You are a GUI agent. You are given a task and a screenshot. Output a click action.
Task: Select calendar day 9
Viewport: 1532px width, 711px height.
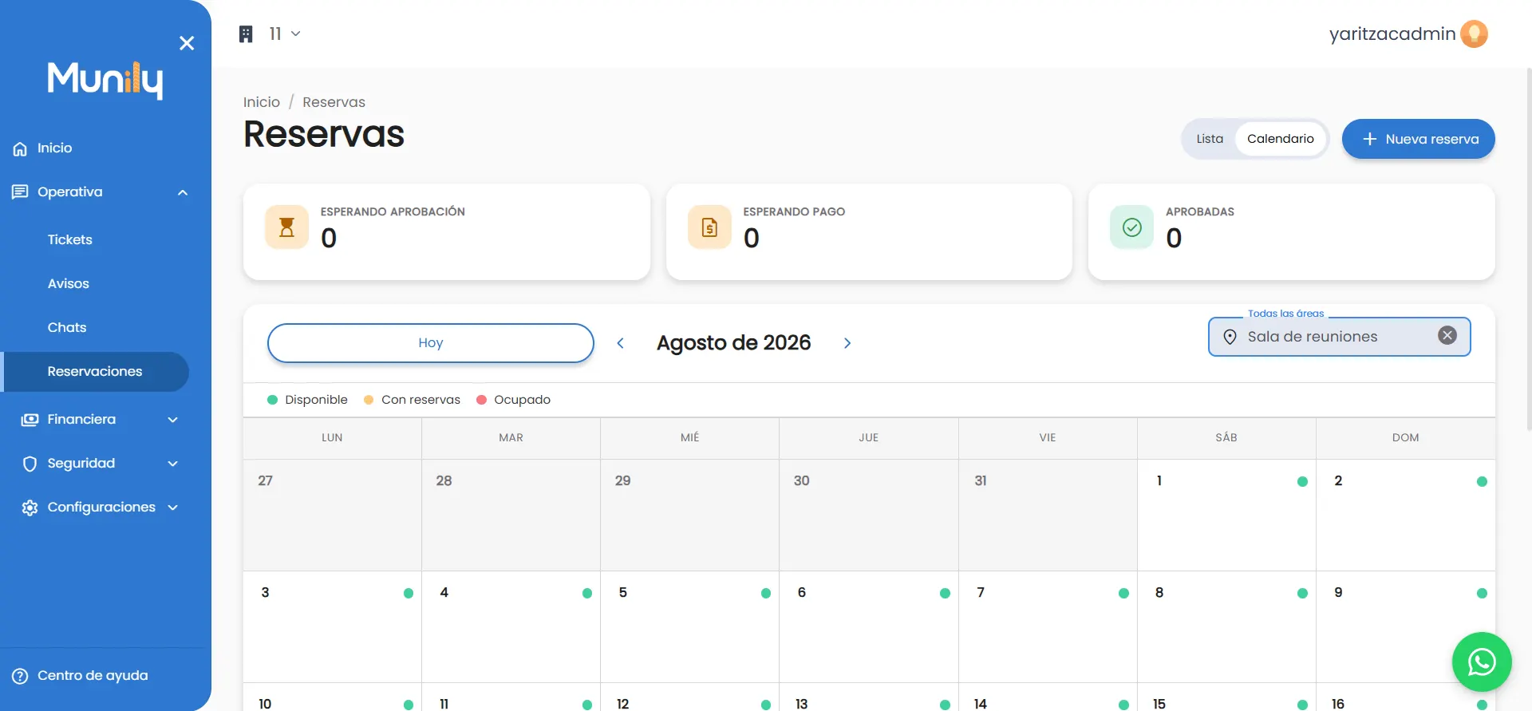[1405, 626]
